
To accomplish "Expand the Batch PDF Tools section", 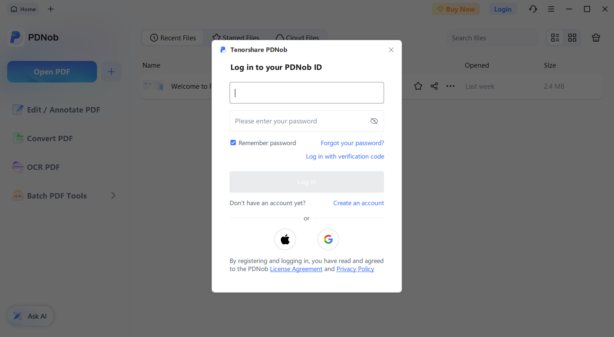I will tap(113, 195).
